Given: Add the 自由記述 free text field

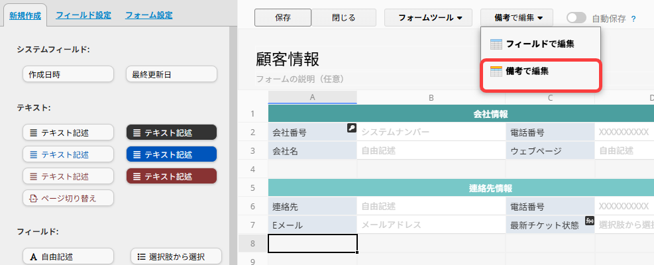Looking at the screenshot, I should click(x=68, y=256).
